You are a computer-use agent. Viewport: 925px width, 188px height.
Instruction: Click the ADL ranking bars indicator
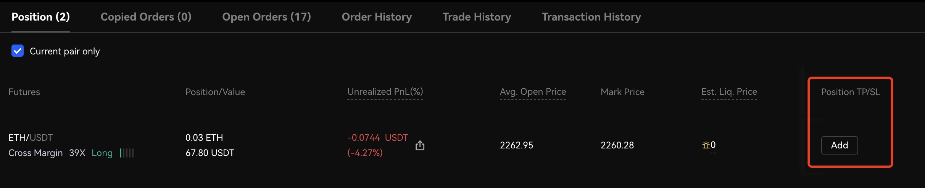point(127,153)
